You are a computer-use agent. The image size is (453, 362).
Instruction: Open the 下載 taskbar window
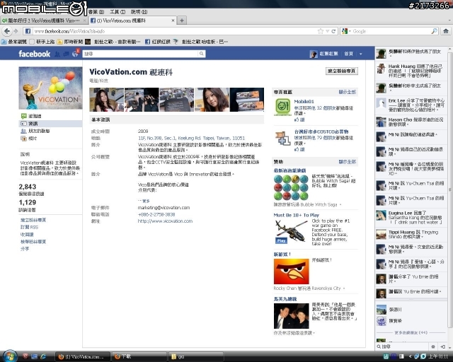(139, 356)
